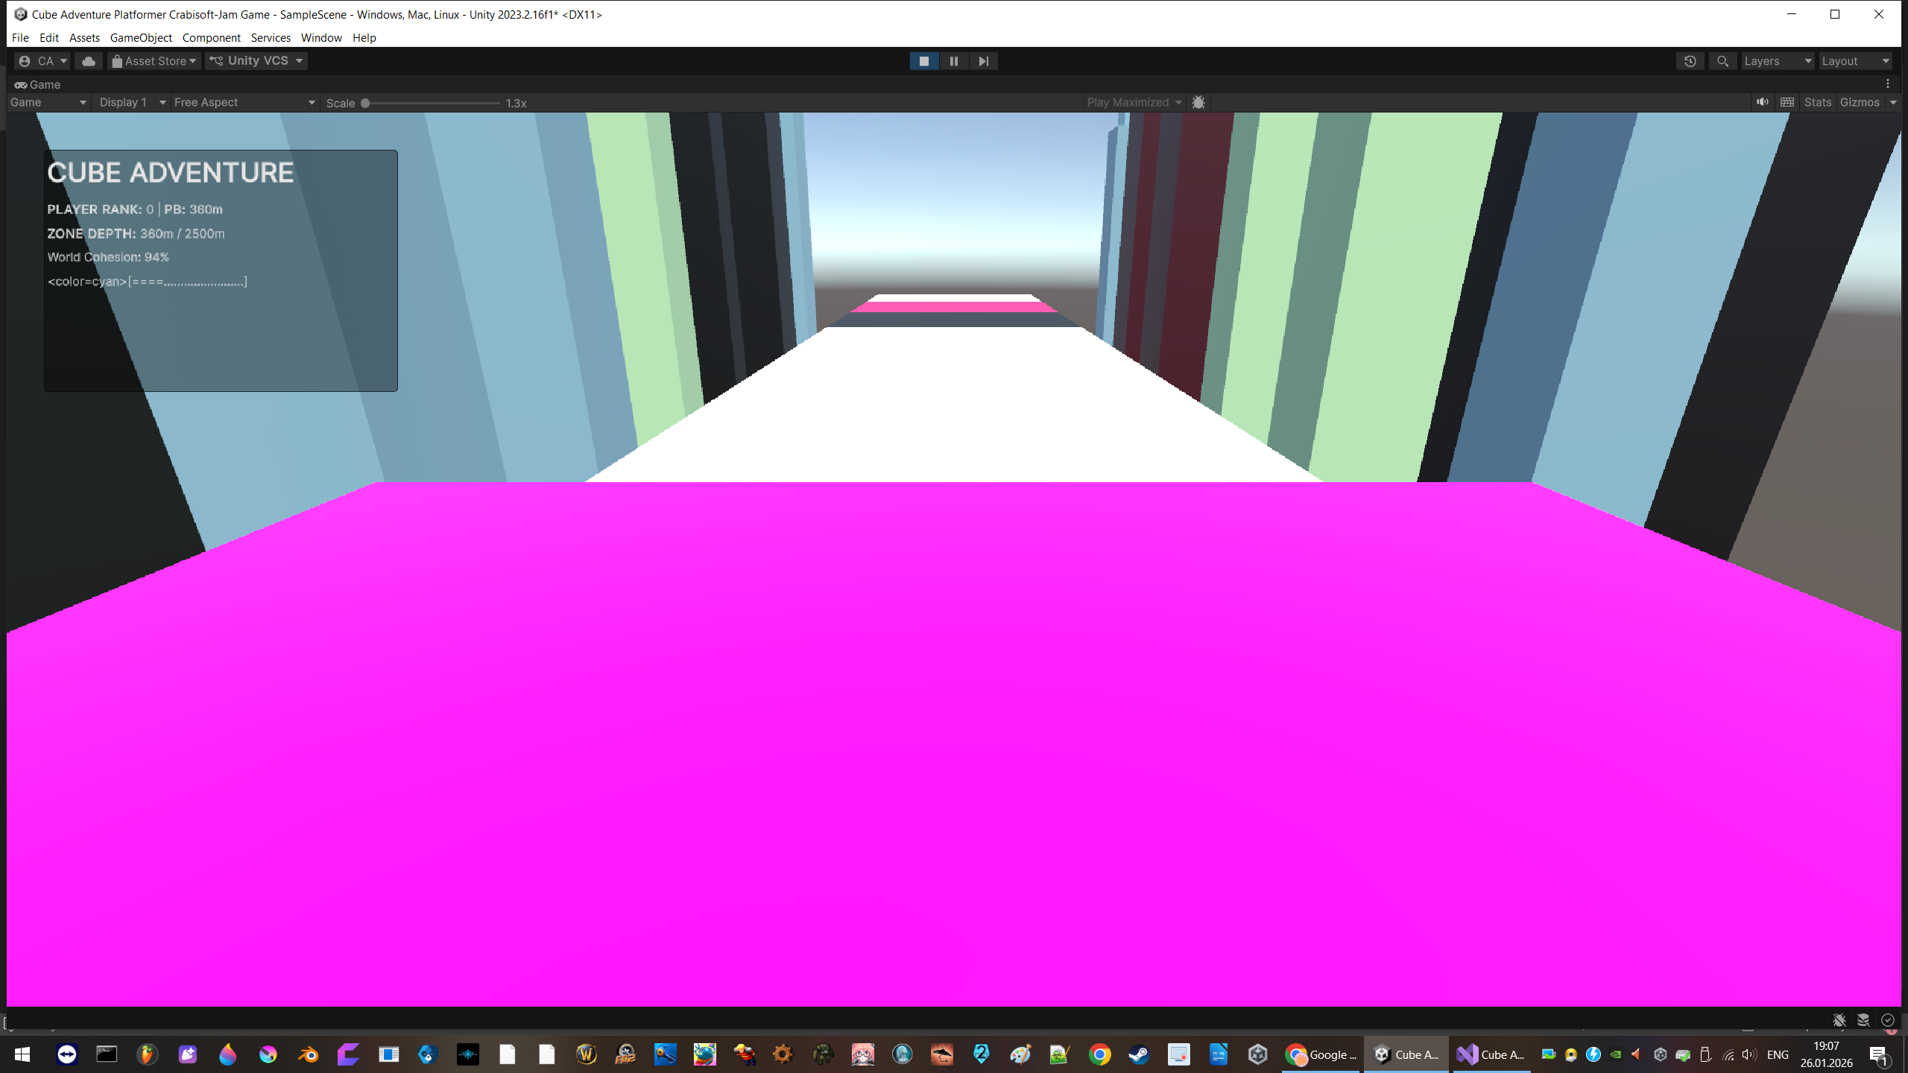1908x1073 pixels.
Task: Open Undo History via the clock icon
Action: tap(1690, 61)
